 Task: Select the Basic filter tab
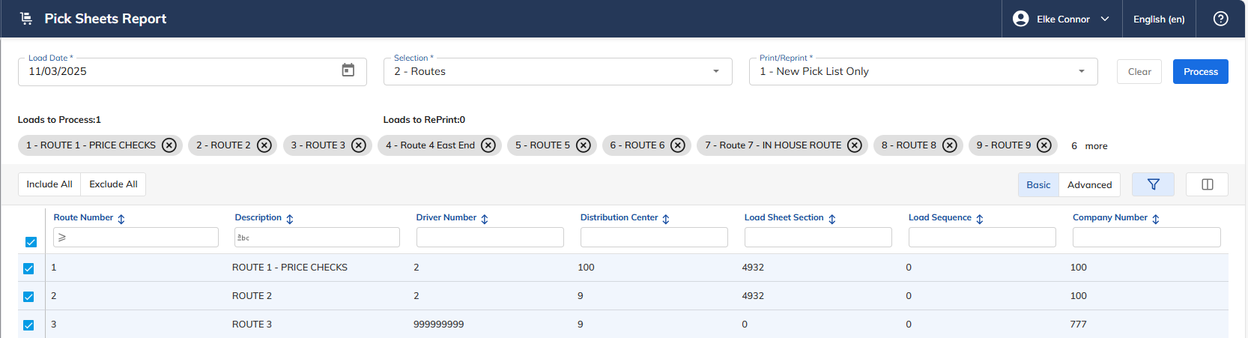click(1038, 184)
